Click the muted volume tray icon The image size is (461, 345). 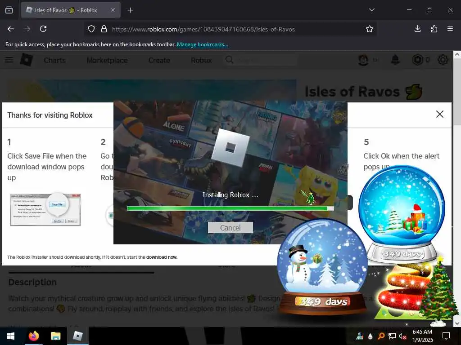402,336
